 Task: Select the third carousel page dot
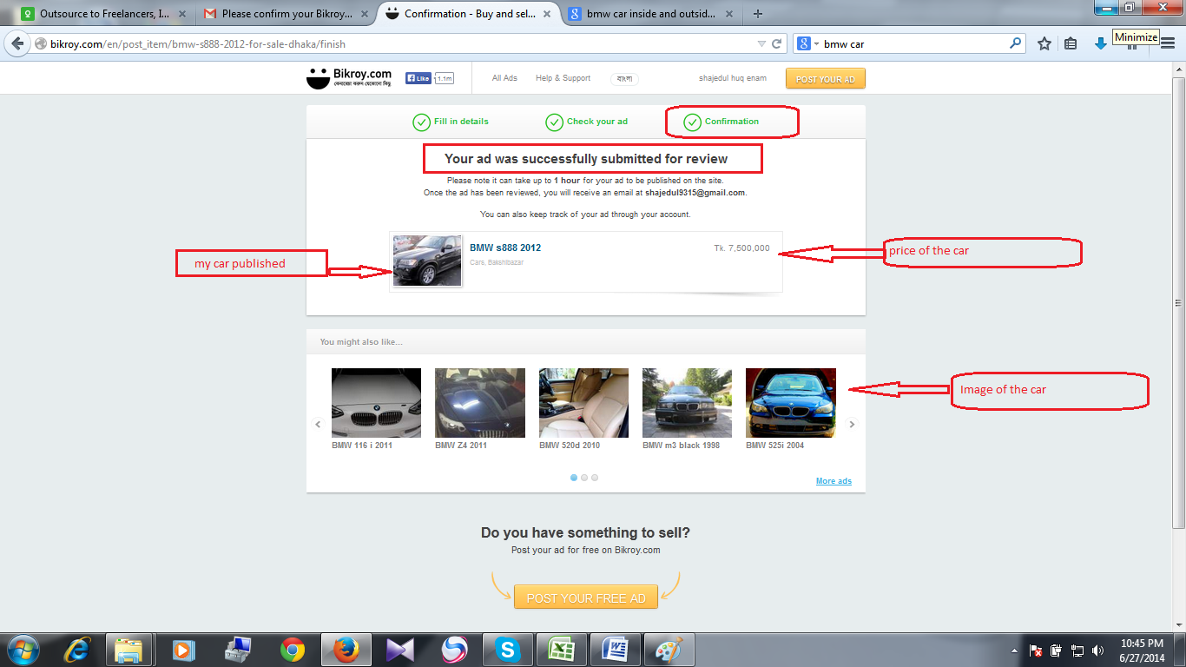coord(595,478)
